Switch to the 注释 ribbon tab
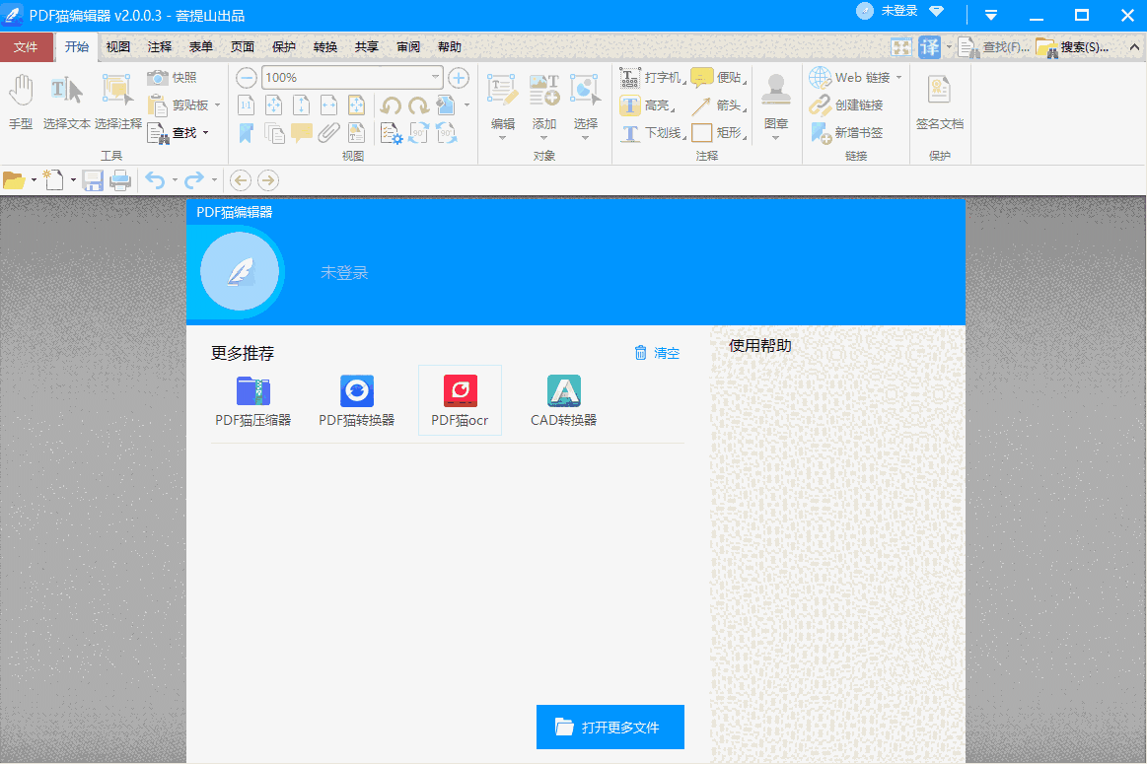 click(160, 46)
